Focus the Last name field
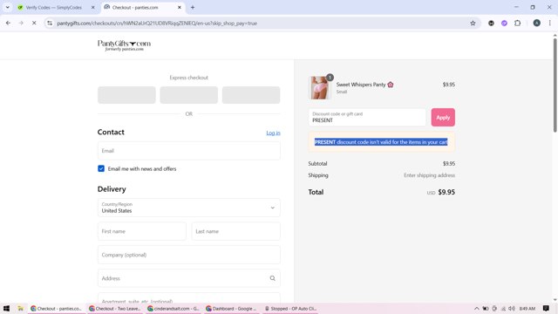 pyautogui.click(x=235, y=231)
